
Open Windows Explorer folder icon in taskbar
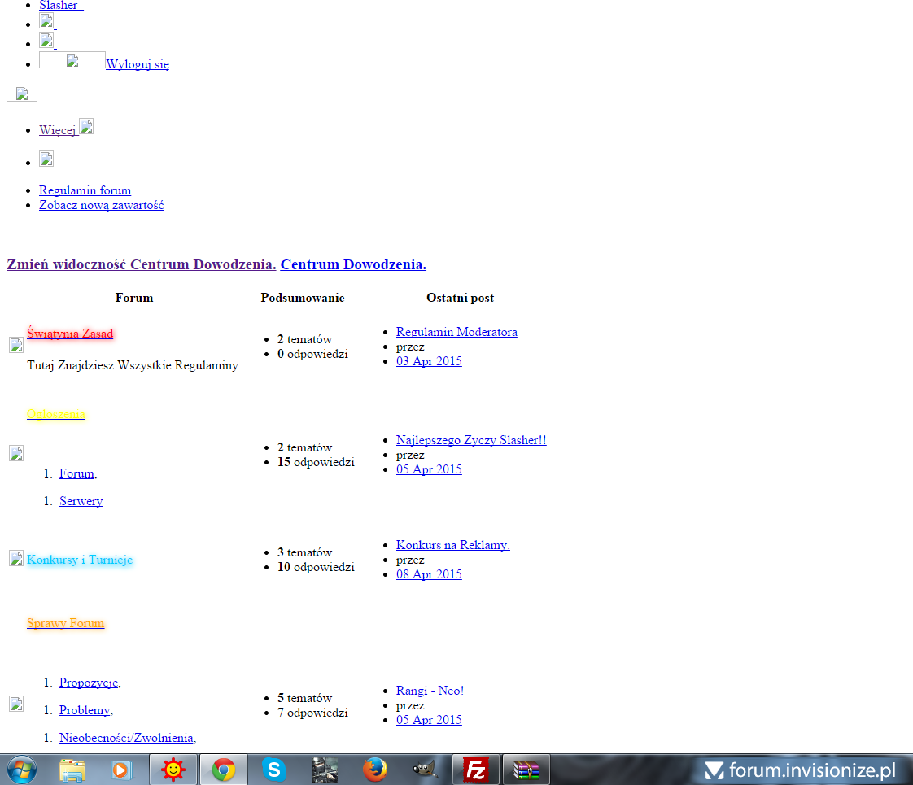[x=72, y=770]
